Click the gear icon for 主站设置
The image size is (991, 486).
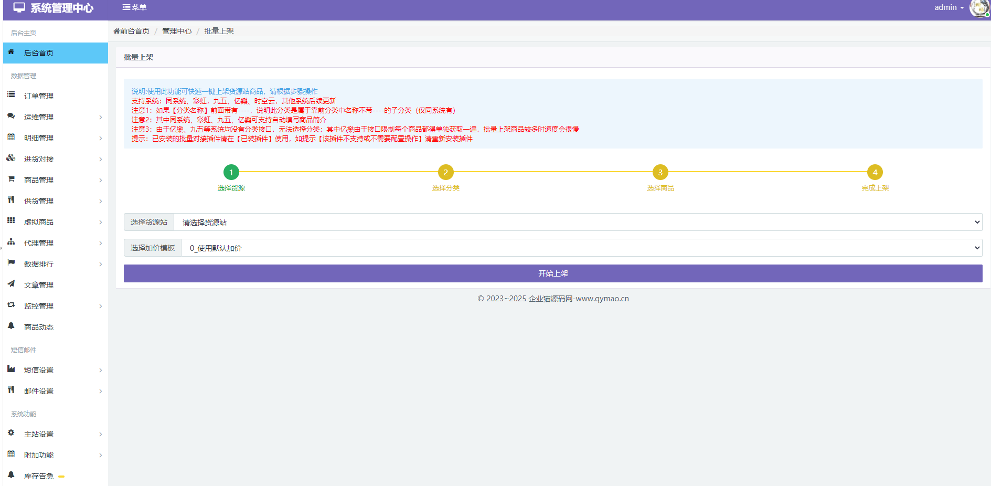click(11, 433)
